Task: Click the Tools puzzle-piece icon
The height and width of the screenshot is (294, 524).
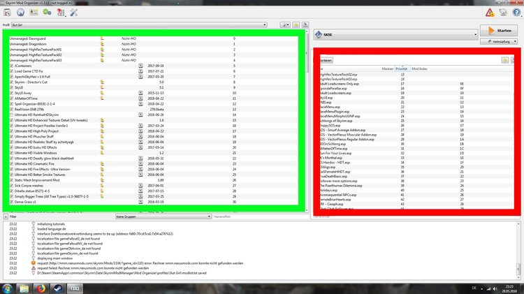Action: coord(61,13)
